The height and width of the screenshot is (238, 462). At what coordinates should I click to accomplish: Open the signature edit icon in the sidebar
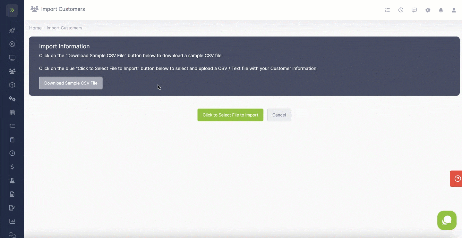(x=12, y=208)
